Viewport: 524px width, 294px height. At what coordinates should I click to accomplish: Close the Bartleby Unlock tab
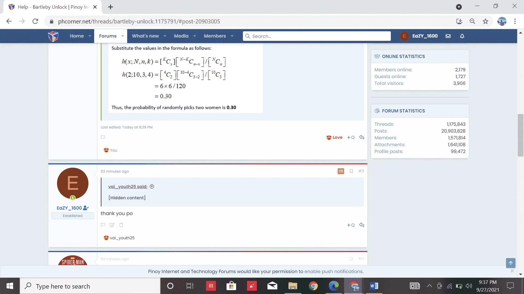coord(95,7)
